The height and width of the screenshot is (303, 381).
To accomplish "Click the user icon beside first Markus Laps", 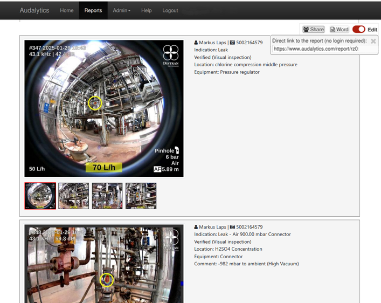I will click(x=196, y=43).
